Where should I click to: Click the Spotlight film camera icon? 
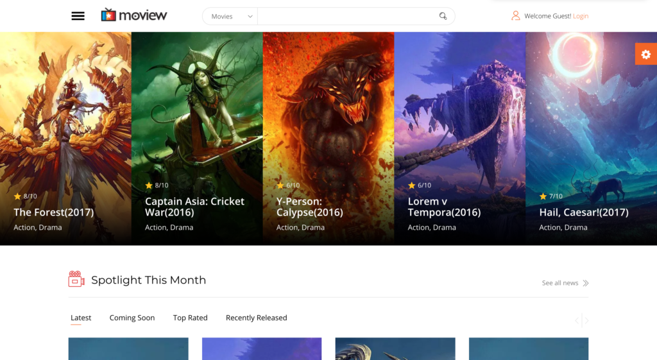[76, 279]
